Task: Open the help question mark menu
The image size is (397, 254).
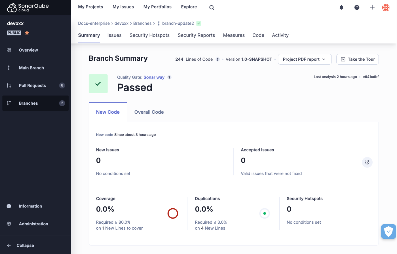Action: pos(357,8)
